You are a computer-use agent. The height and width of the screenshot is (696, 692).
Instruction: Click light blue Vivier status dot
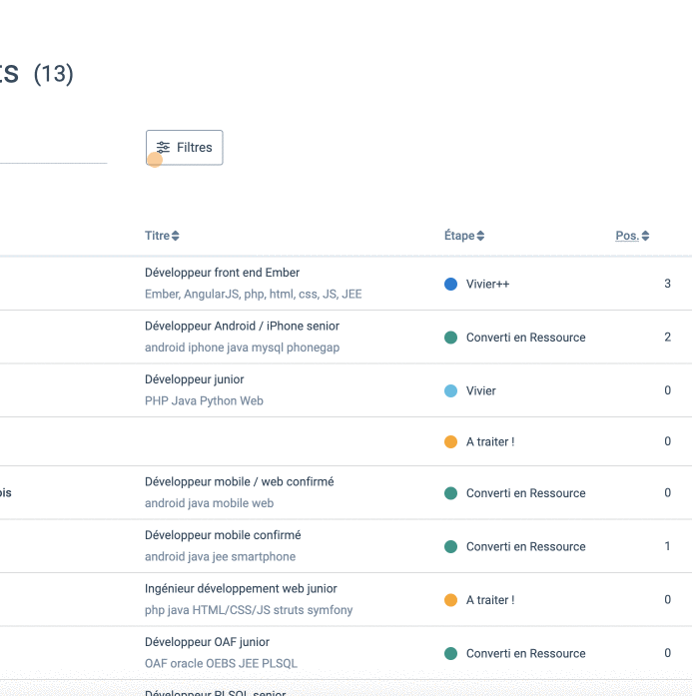coord(450,391)
